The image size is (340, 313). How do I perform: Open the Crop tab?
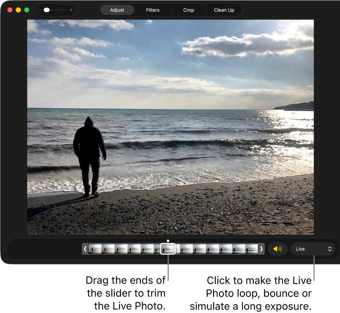pyautogui.click(x=188, y=10)
